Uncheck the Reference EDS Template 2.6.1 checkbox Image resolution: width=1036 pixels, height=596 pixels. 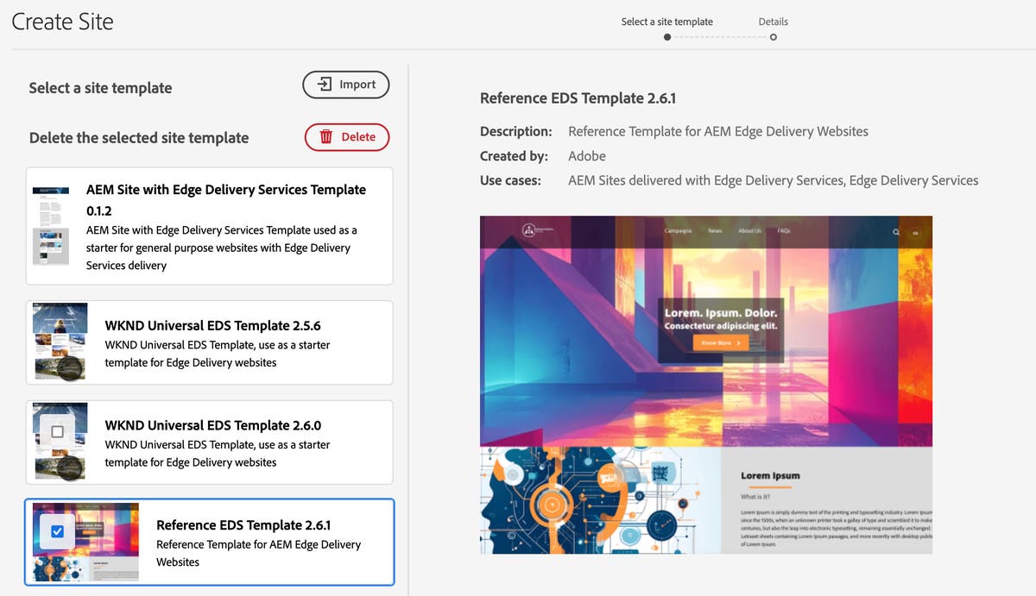click(57, 531)
